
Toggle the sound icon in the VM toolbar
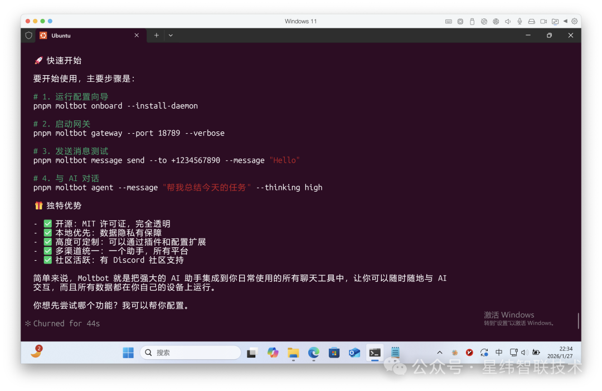508,22
